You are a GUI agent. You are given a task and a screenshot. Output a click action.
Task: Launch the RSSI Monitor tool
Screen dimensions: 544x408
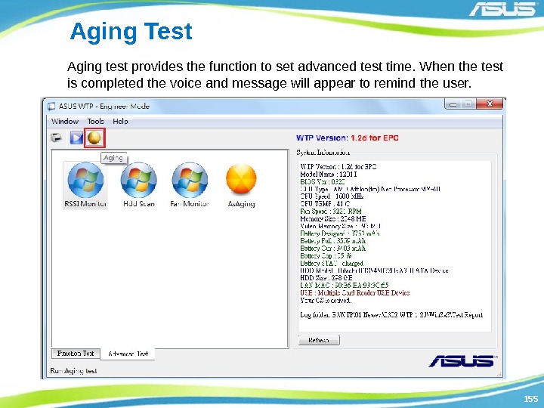point(85,185)
